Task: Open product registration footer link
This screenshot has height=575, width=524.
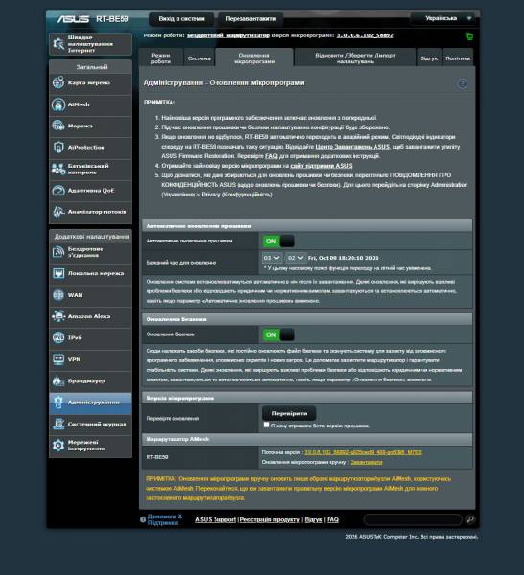Action: [269, 519]
